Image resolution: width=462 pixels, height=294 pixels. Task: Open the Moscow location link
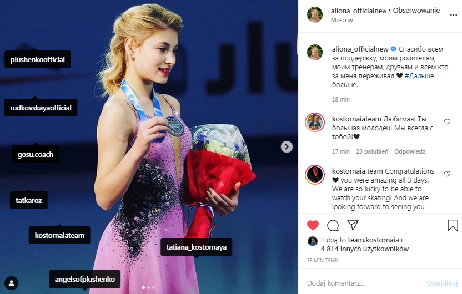342,20
